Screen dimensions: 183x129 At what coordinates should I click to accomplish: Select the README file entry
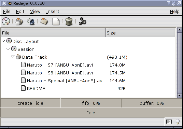(36, 88)
